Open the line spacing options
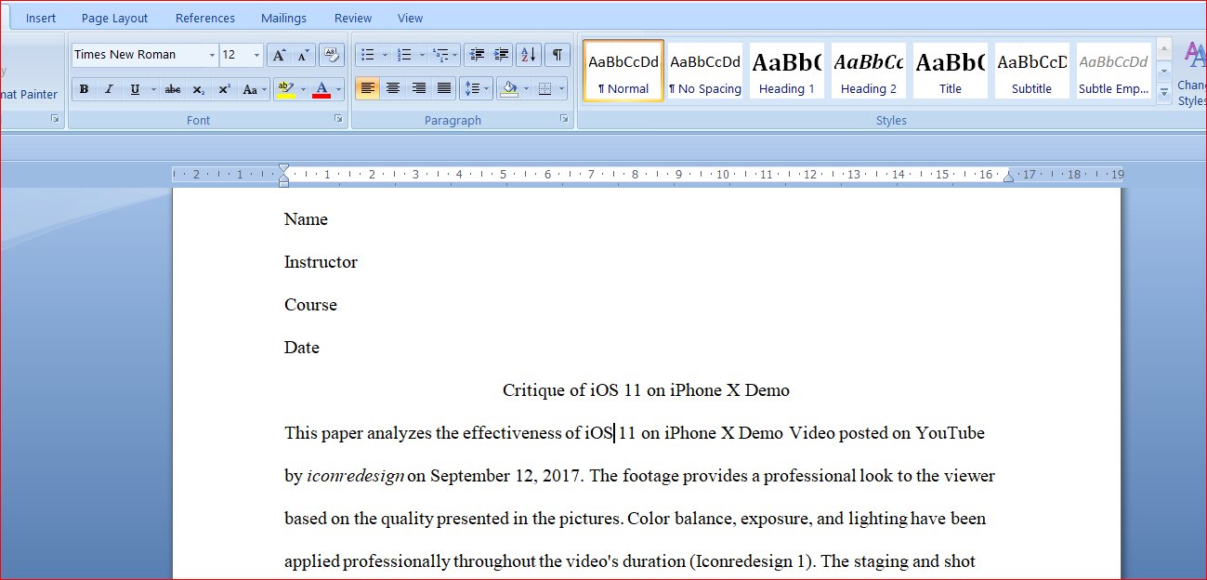1207x580 pixels. tap(477, 89)
